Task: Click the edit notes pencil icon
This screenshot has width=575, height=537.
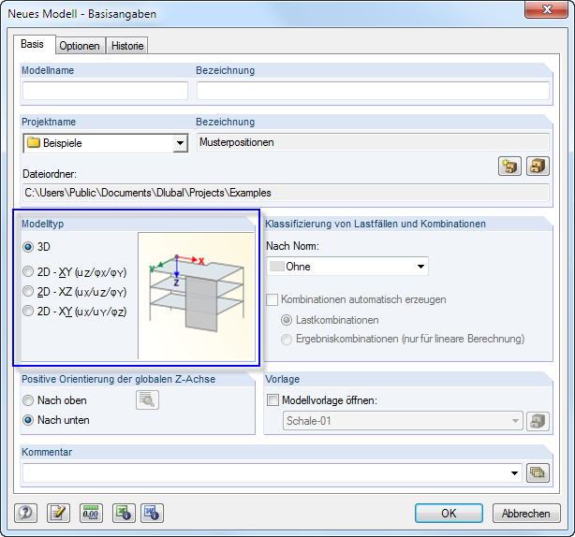Action: click(x=58, y=513)
